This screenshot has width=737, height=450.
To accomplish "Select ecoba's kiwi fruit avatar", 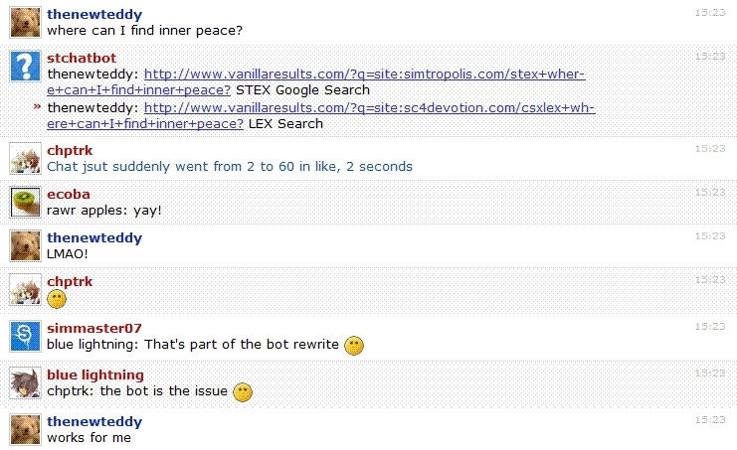I will point(26,202).
